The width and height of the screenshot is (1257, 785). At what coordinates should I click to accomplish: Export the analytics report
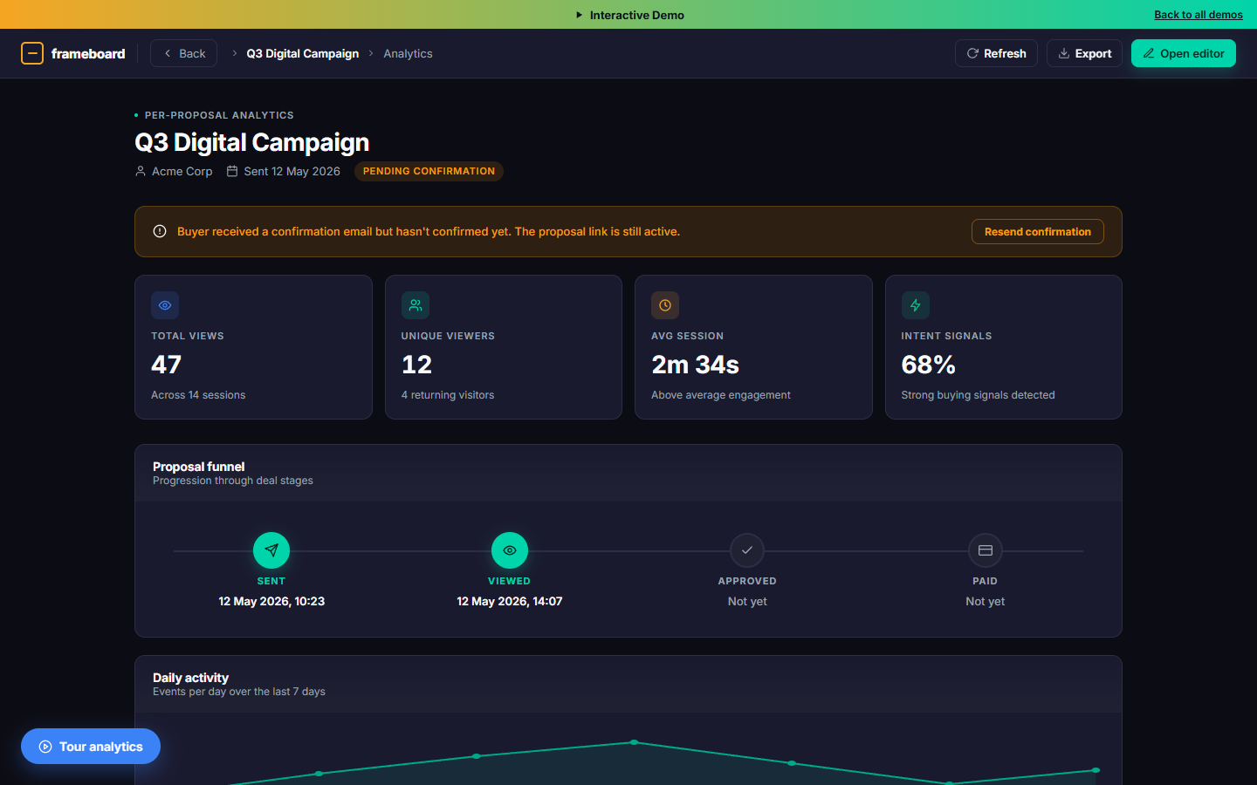pos(1084,53)
